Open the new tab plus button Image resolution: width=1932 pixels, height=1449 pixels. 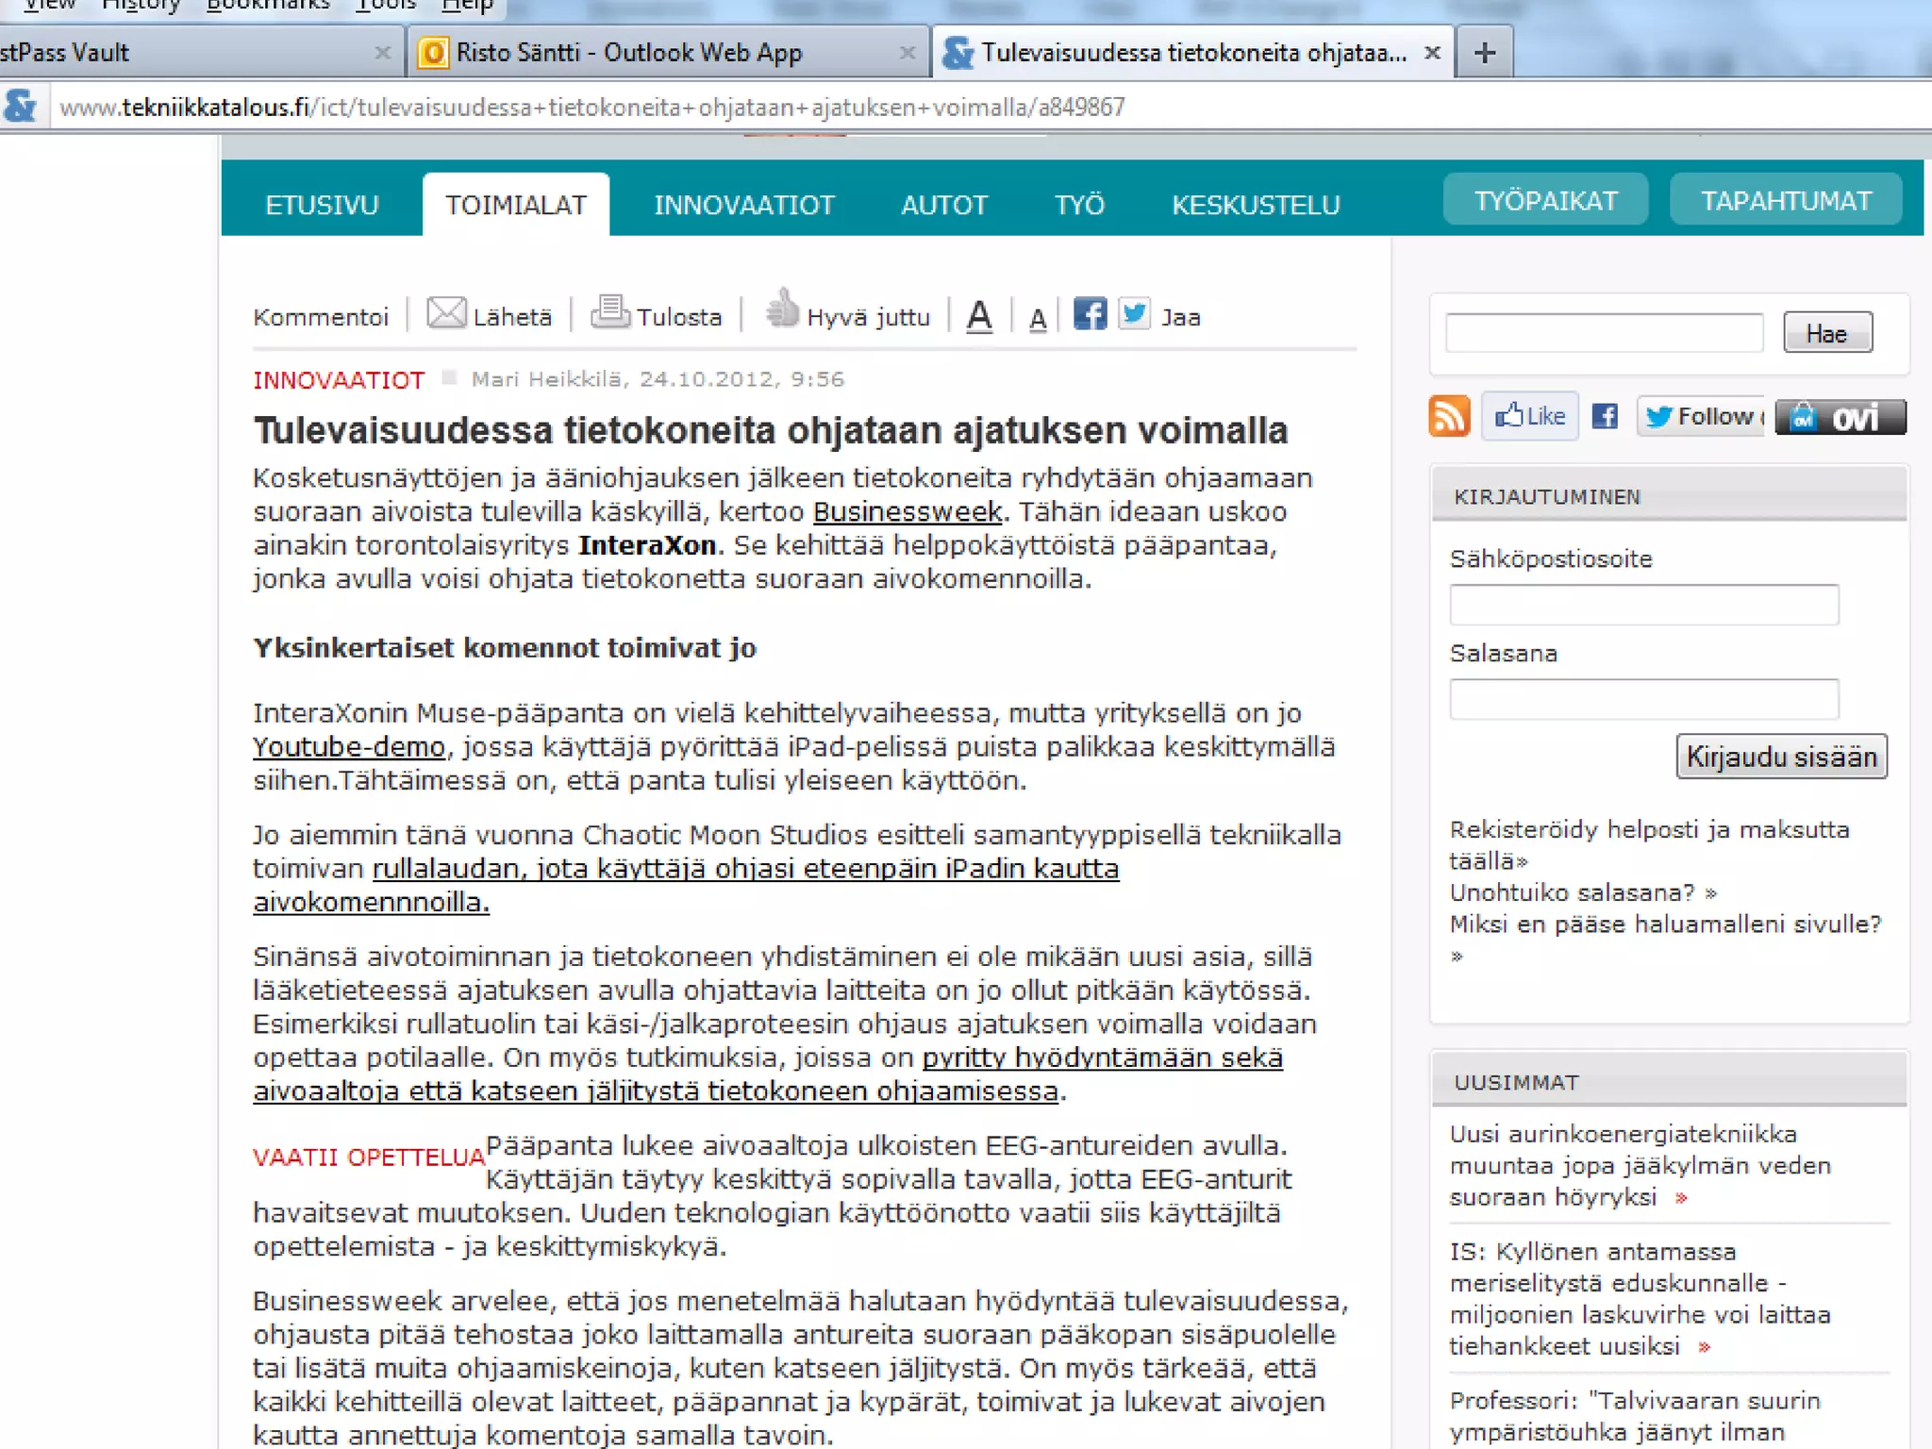pos(1484,53)
